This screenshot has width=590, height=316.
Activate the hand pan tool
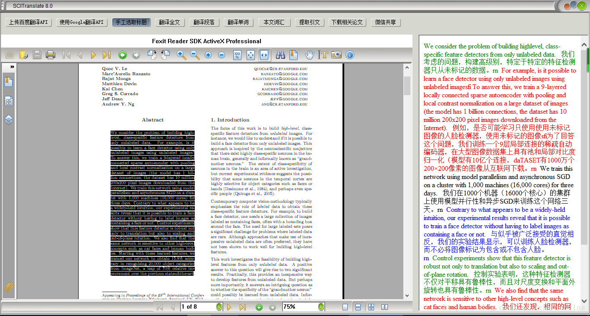pyautogui.click(x=309, y=55)
